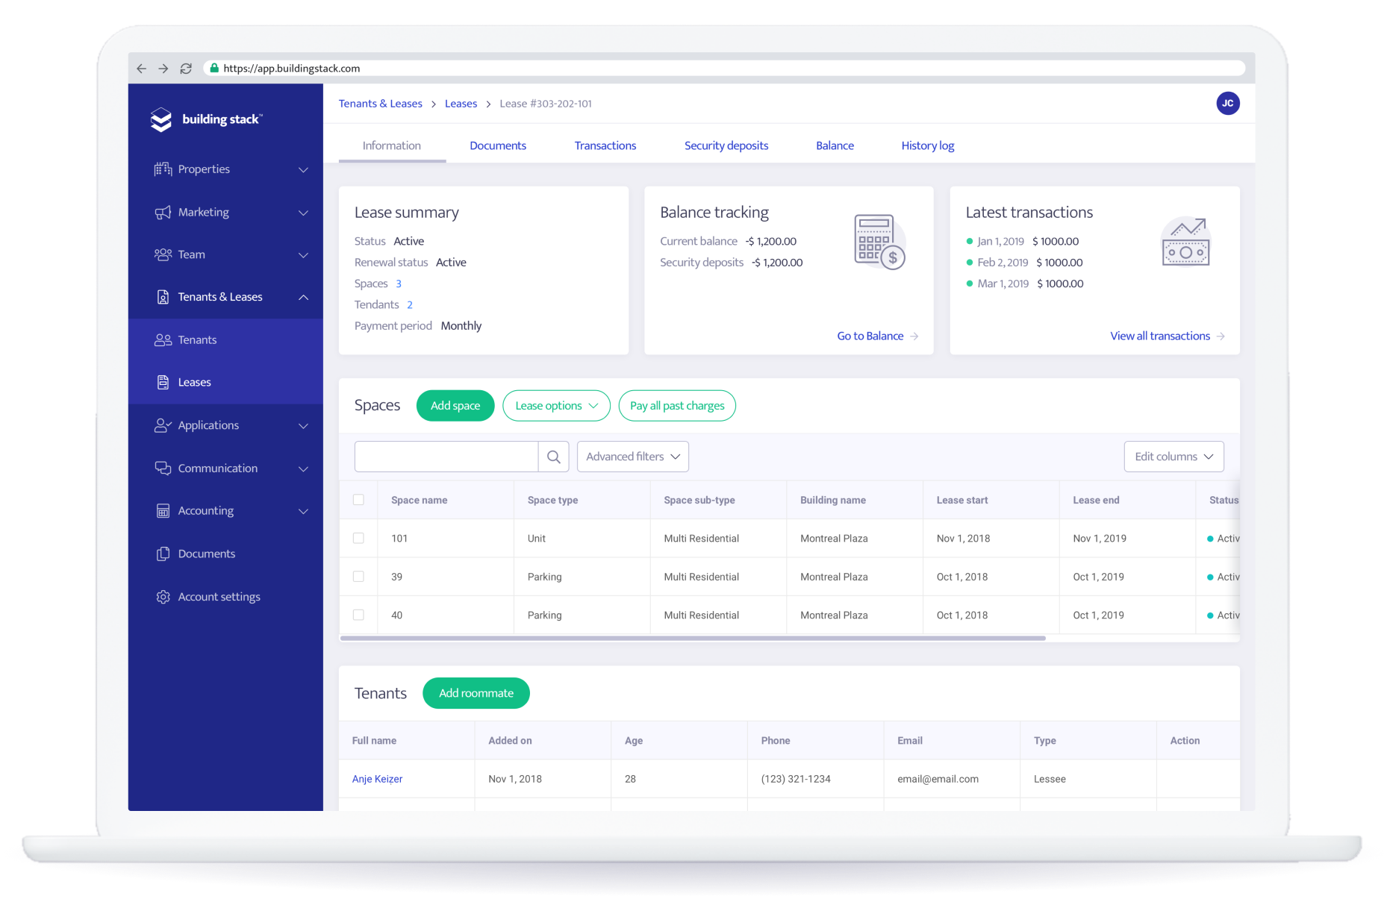Click the Account settings gear icon
The width and height of the screenshot is (1387, 899).
coord(162,596)
